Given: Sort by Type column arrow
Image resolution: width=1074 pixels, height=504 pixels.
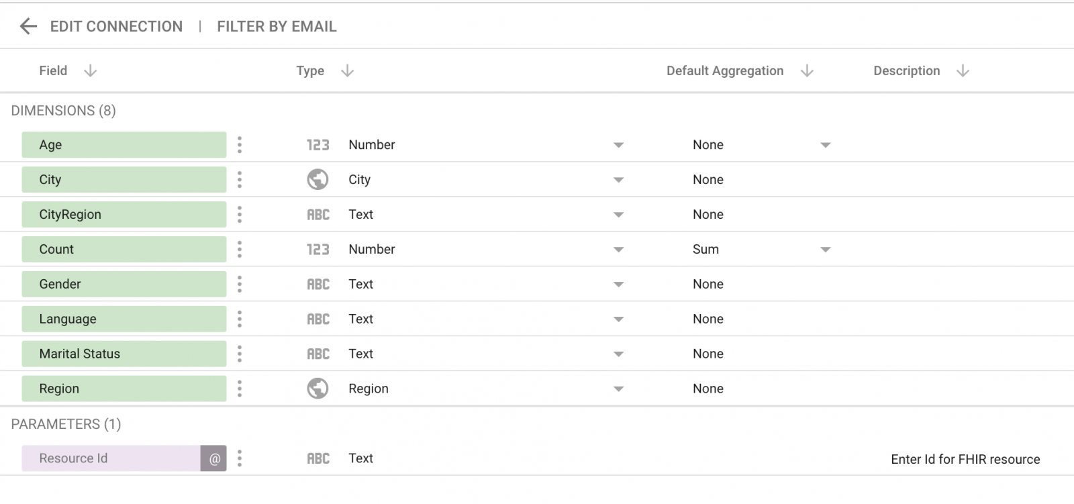Looking at the screenshot, I should pos(347,71).
